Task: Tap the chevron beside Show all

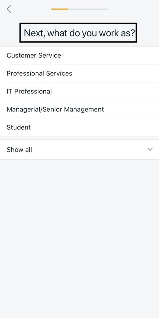Action: click(150, 149)
